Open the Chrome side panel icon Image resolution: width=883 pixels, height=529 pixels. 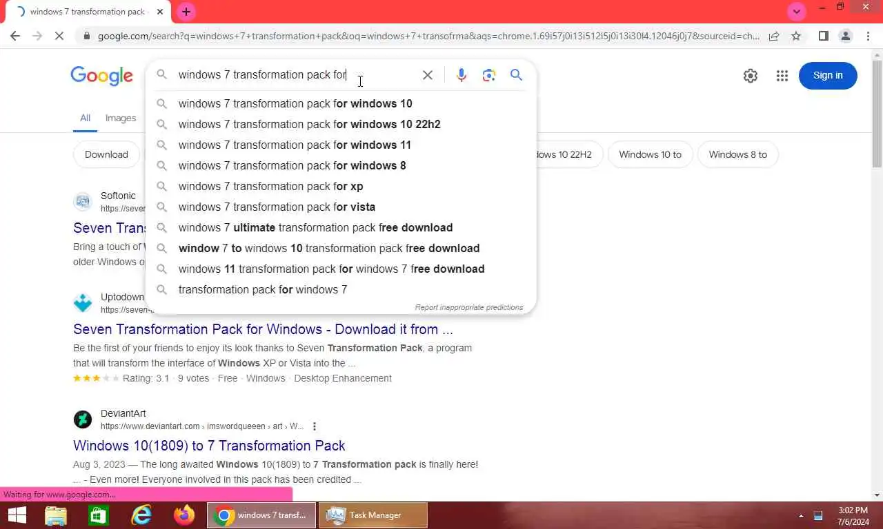823,36
